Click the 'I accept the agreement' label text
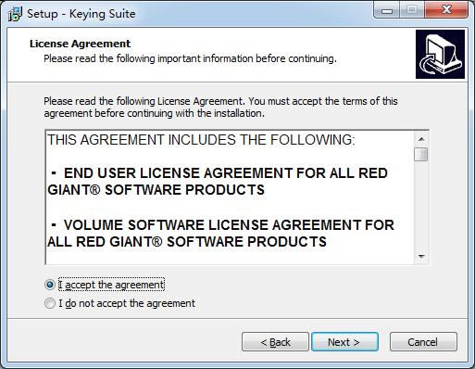The width and height of the screenshot is (475, 369). (111, 285)
